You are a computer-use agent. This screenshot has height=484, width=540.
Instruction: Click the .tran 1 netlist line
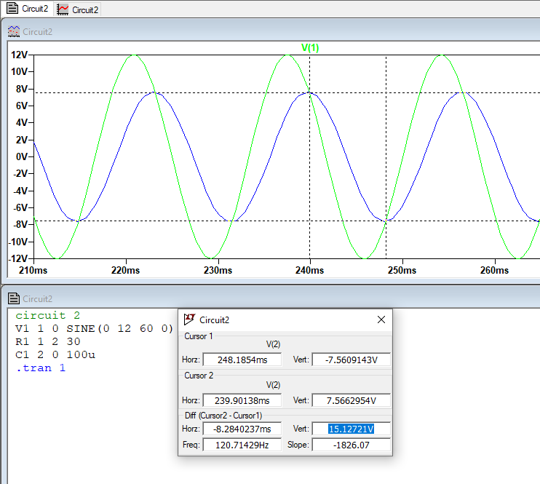point(40,368)
